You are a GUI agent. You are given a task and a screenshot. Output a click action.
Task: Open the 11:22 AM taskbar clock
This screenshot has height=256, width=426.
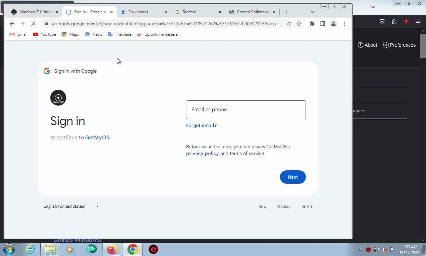pyautogui.click(x=409, y=250)
